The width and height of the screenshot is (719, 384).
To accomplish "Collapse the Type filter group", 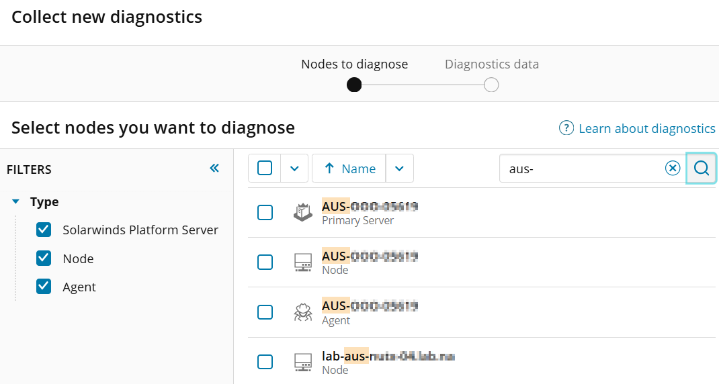I will [x=15, y=201].
